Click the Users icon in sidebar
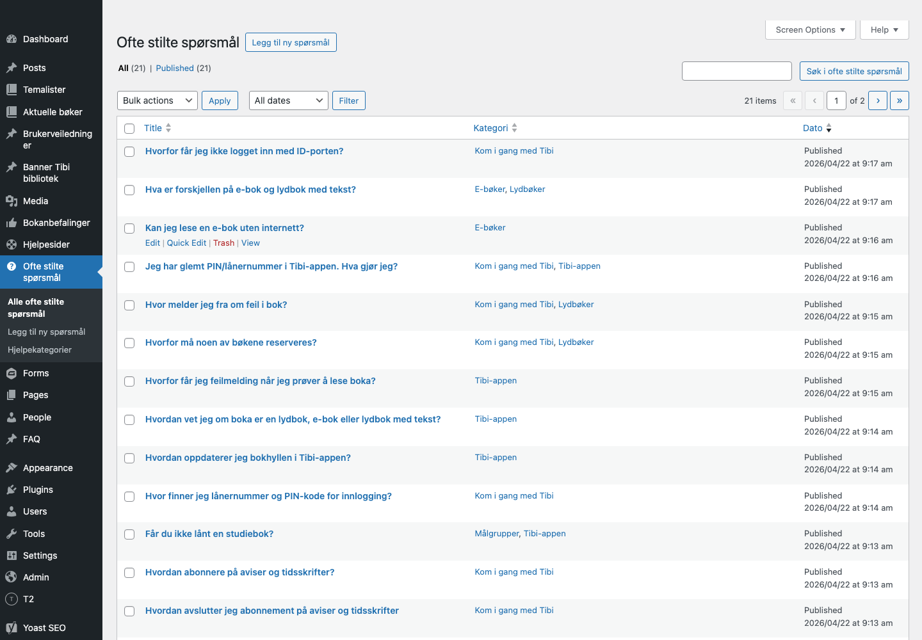 point(12,511)
